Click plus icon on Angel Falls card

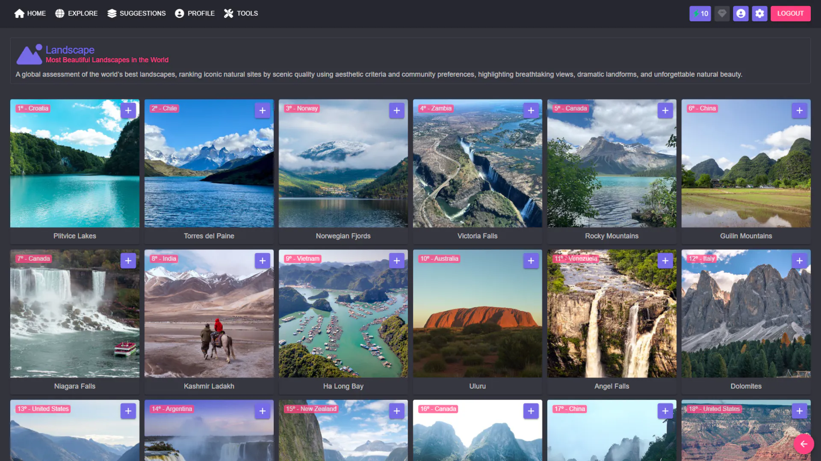point(665,261)
